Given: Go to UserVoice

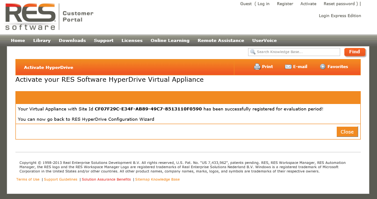Looking at the screenshot, I should coord(264,40).
